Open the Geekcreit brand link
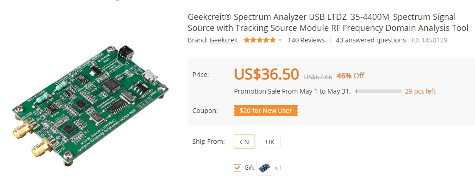 [224, 40]
